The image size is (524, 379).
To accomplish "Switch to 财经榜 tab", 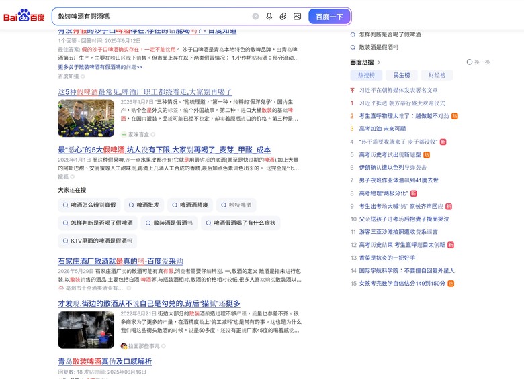I will (437, 75).
